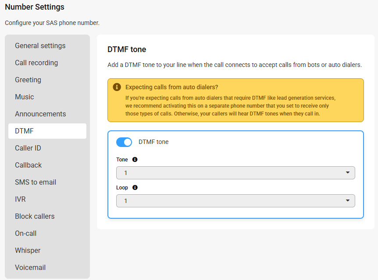Open the Whisper settings
378x280 pixels.
click(x=47, y=251)
